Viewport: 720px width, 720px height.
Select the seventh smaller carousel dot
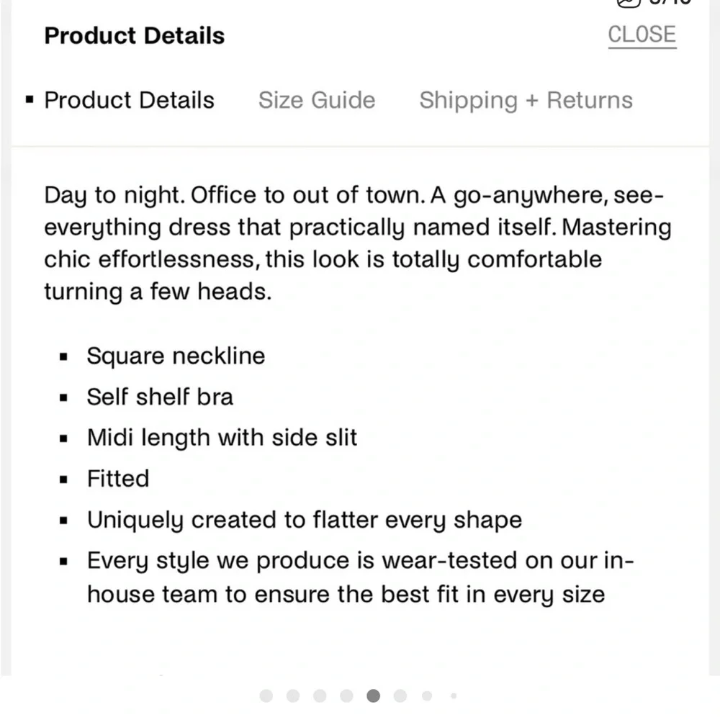(427, 696)
